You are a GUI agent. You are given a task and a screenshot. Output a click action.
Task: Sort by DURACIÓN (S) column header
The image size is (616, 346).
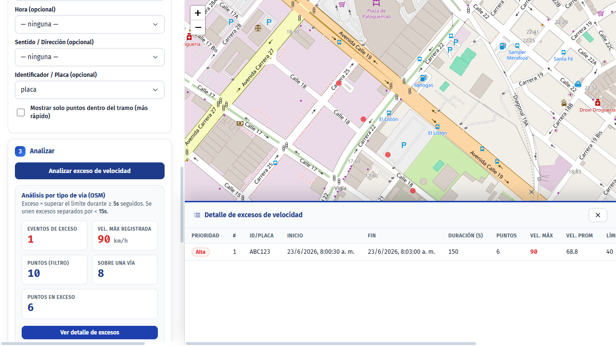(x=465, y=235)
